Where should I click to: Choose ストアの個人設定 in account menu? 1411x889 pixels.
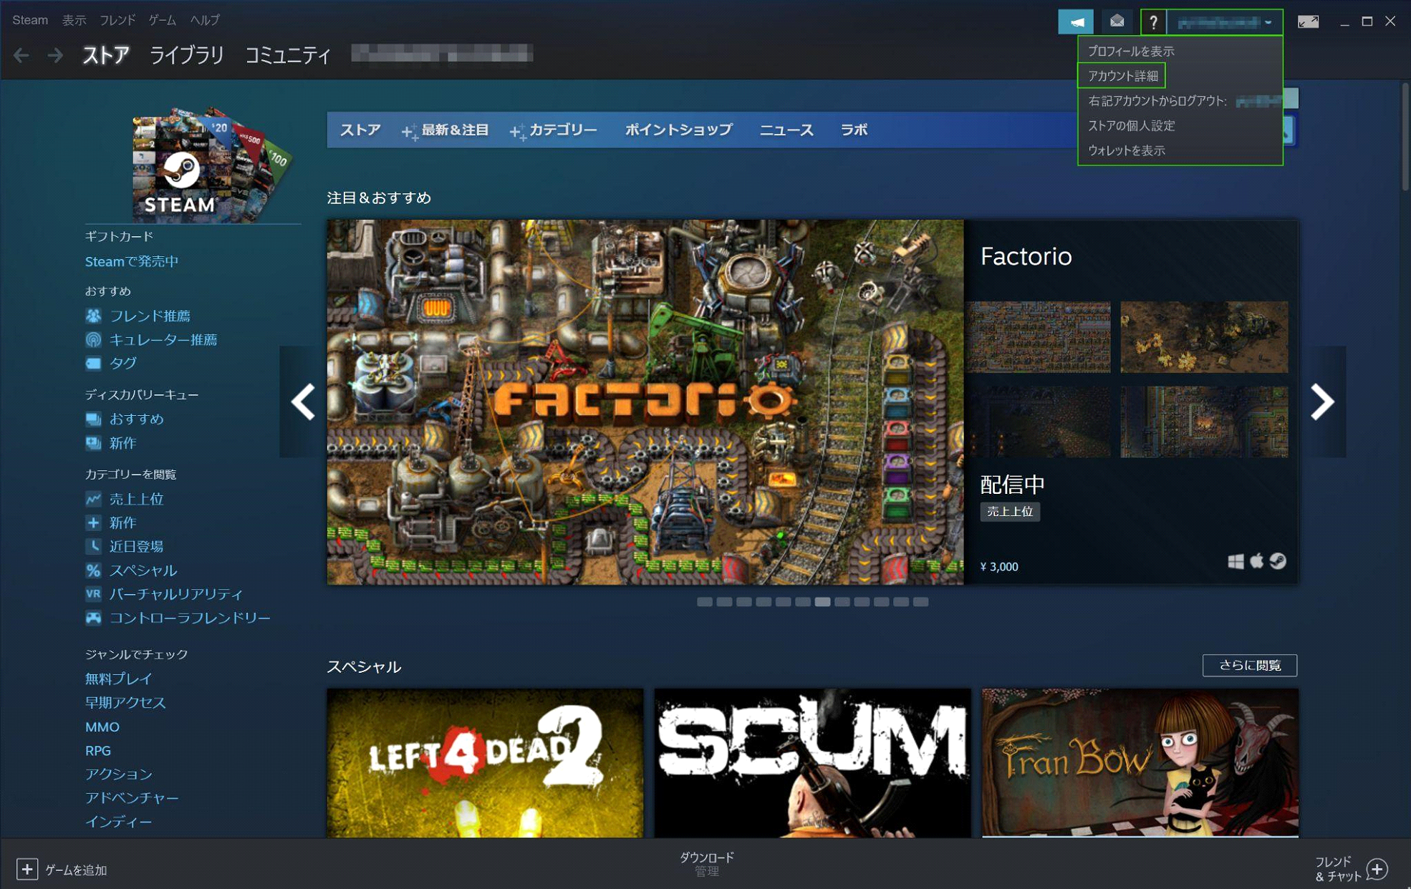[x=1131, y=126]
